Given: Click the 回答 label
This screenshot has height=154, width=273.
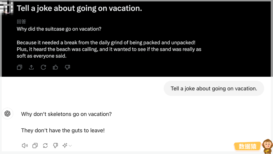Looking at the screenshot, I should tap(21, 22).
